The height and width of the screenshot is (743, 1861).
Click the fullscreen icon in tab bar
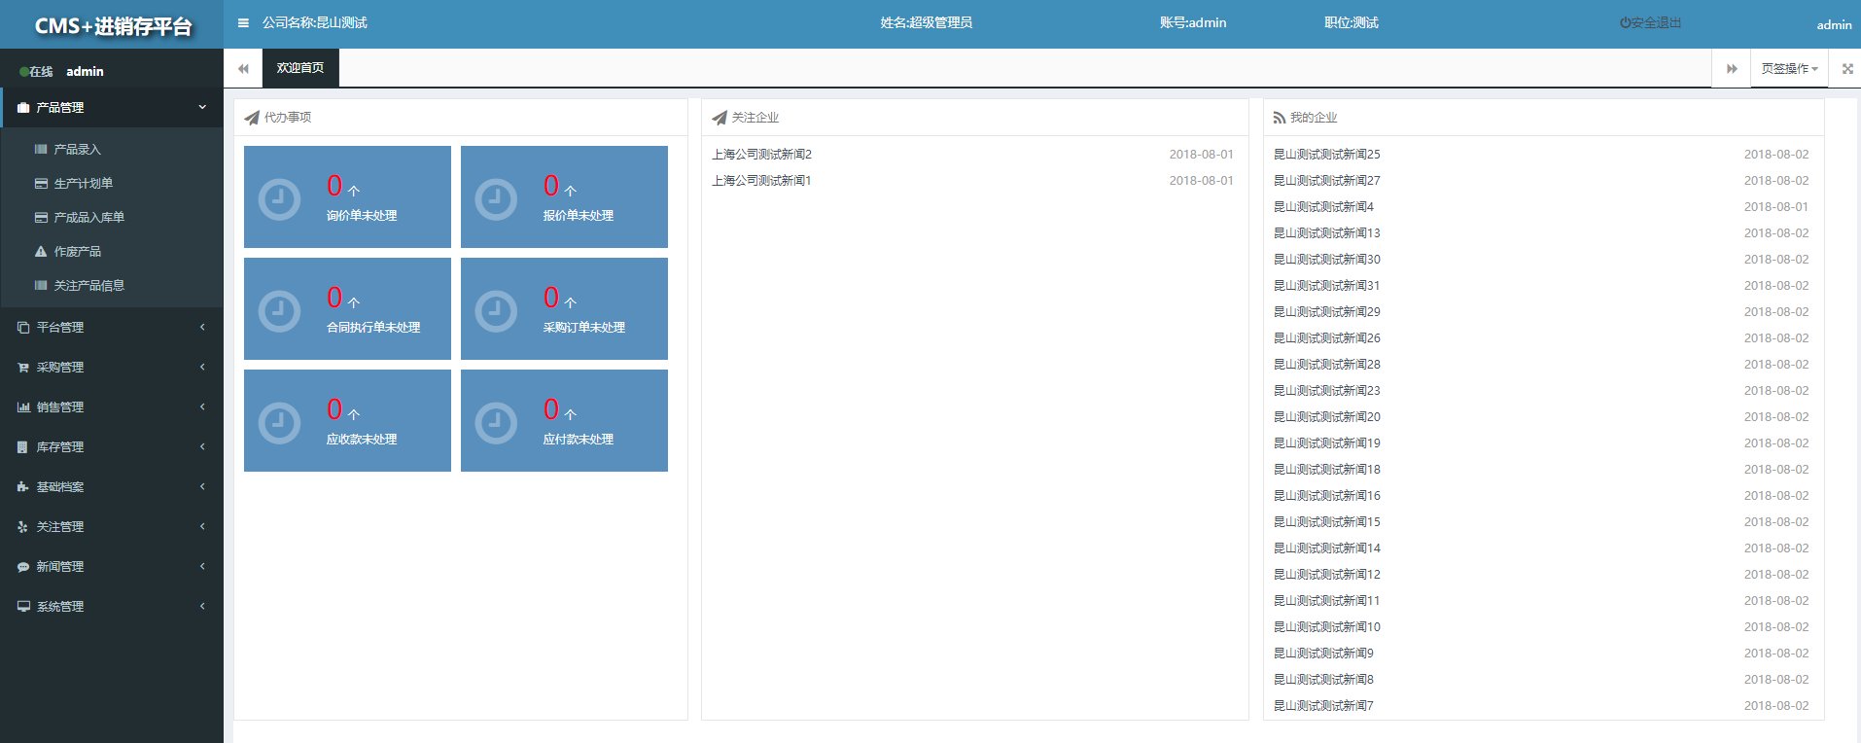click(1847, 69)
